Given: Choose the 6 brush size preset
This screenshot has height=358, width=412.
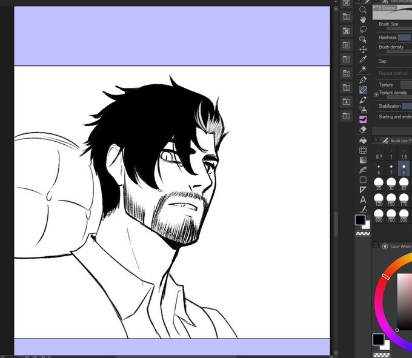Looking at the screenshot, I should (x=379, y=168).
